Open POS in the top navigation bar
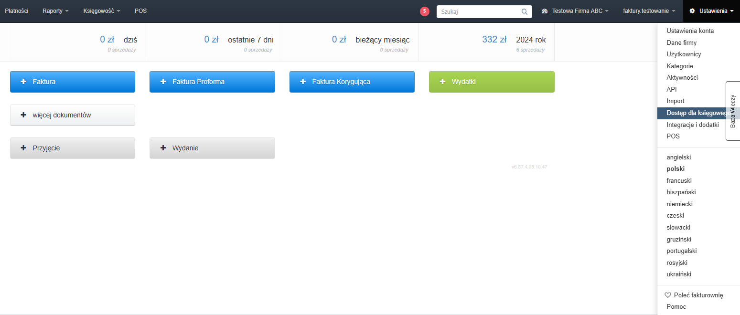Image resolution: width=740 pixels, height=315 pixels. click(x=140, y=11)
